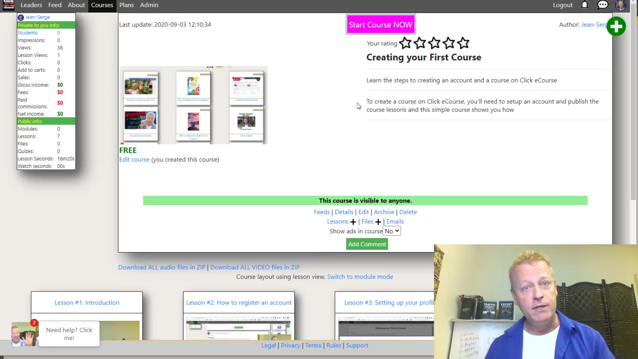Open the Plans menu item
The image size is (638, 359).
click(x=127, y=5)
